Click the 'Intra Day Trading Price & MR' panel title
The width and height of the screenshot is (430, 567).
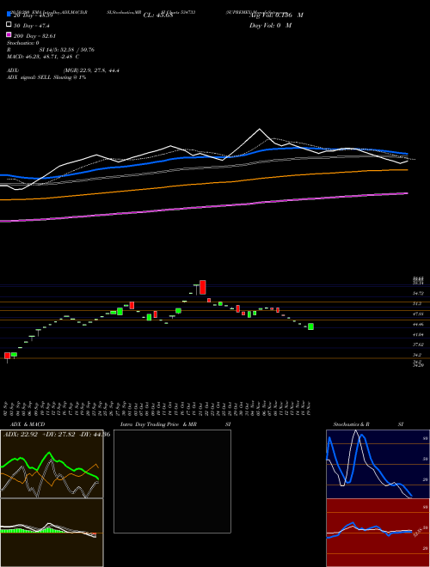[x=158, y=424]
